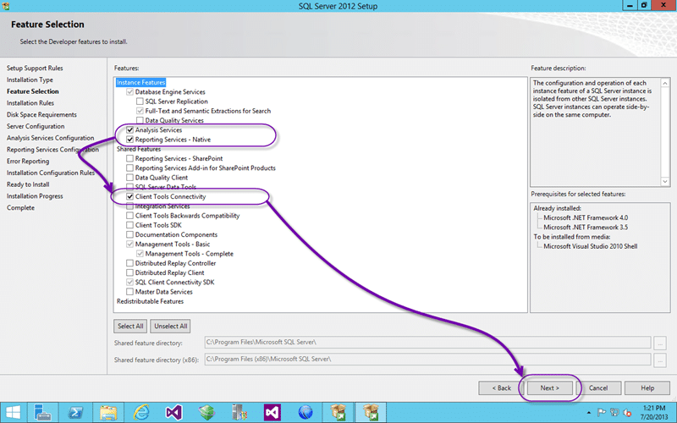Go to the Installation Type step
This screenshot has height=423, width=677.
pyautogui.click(x=30, y=80)
